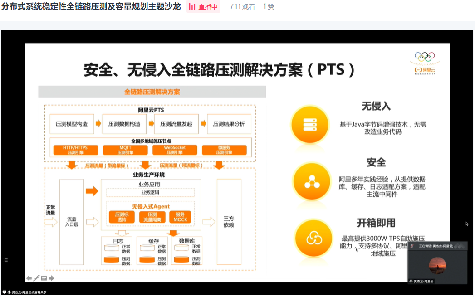Screen dimensions: 475x297
Task: Click the 黄杰龙-阿里云的屏幕共享 caption
Action: click(29, 292)
